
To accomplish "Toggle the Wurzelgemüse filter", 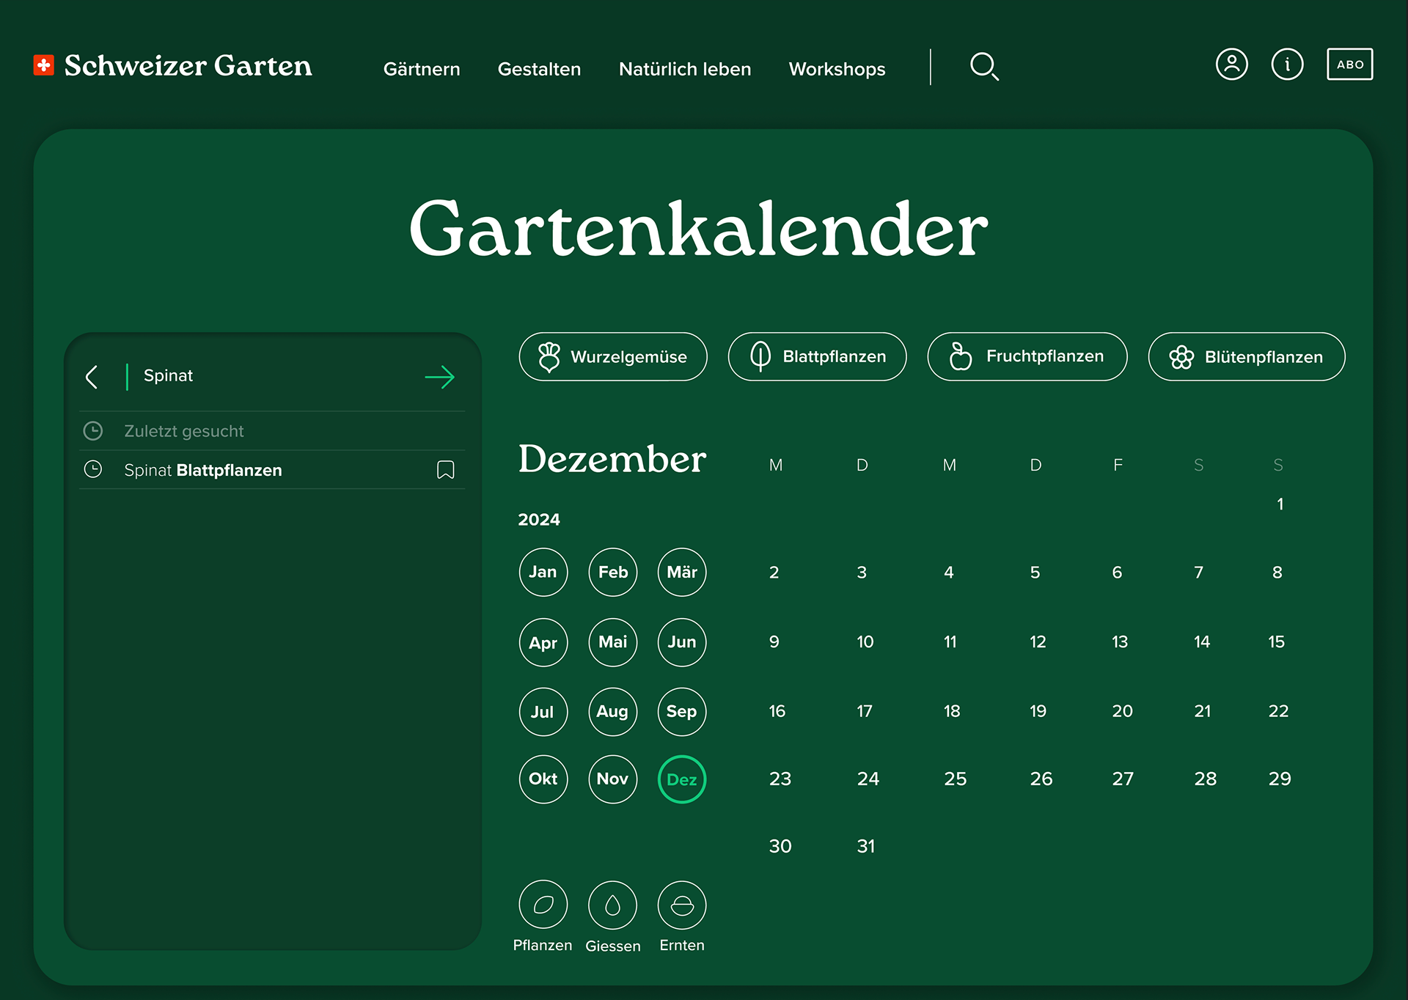I will tap(613, 357).
